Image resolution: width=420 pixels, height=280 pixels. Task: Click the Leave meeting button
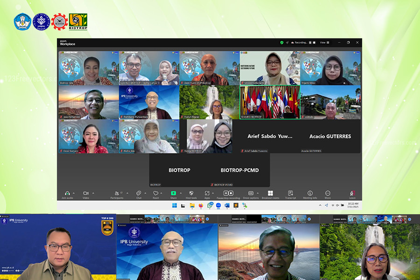tap(352, 193)
